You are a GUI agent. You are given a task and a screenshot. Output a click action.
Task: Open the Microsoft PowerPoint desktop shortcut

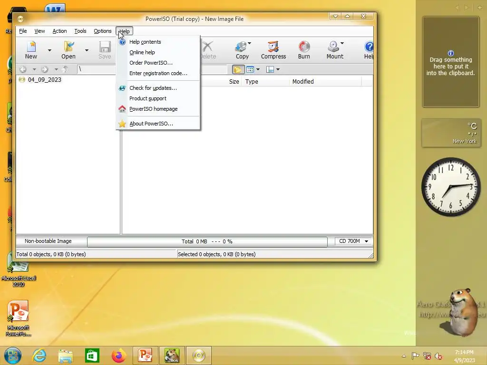pos(19,318)
